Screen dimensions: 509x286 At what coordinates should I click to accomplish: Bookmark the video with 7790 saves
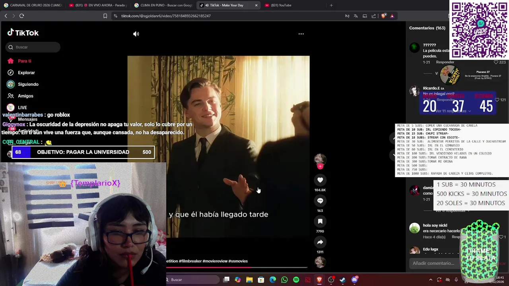coord(320,221)
